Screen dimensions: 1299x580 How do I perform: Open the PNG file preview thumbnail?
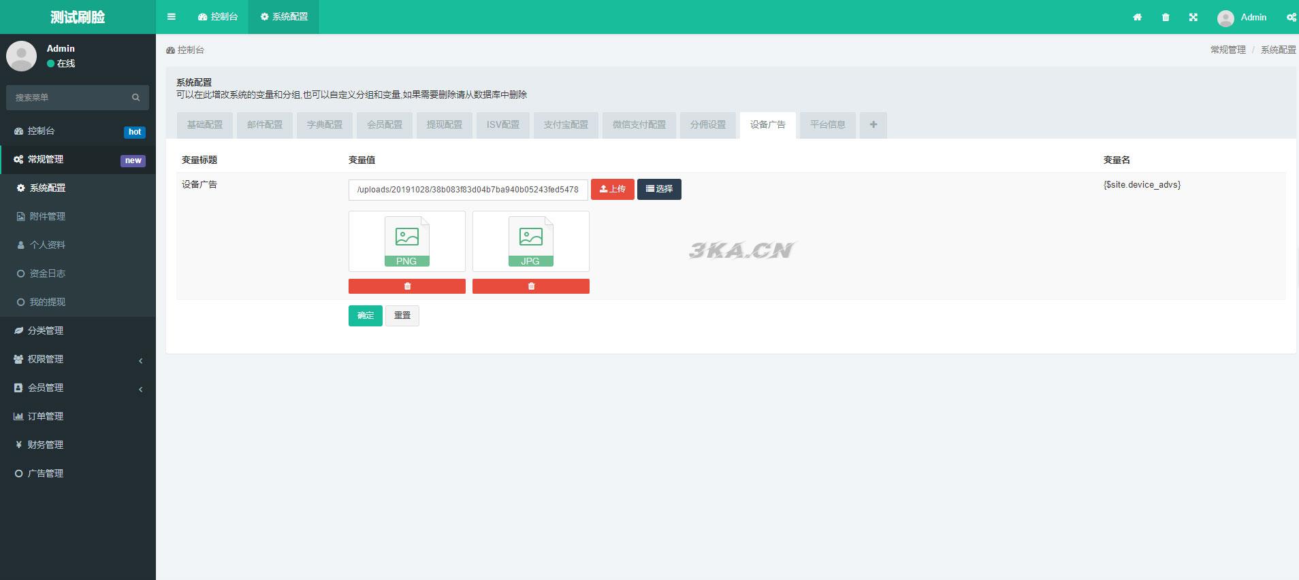click(407, 241)
